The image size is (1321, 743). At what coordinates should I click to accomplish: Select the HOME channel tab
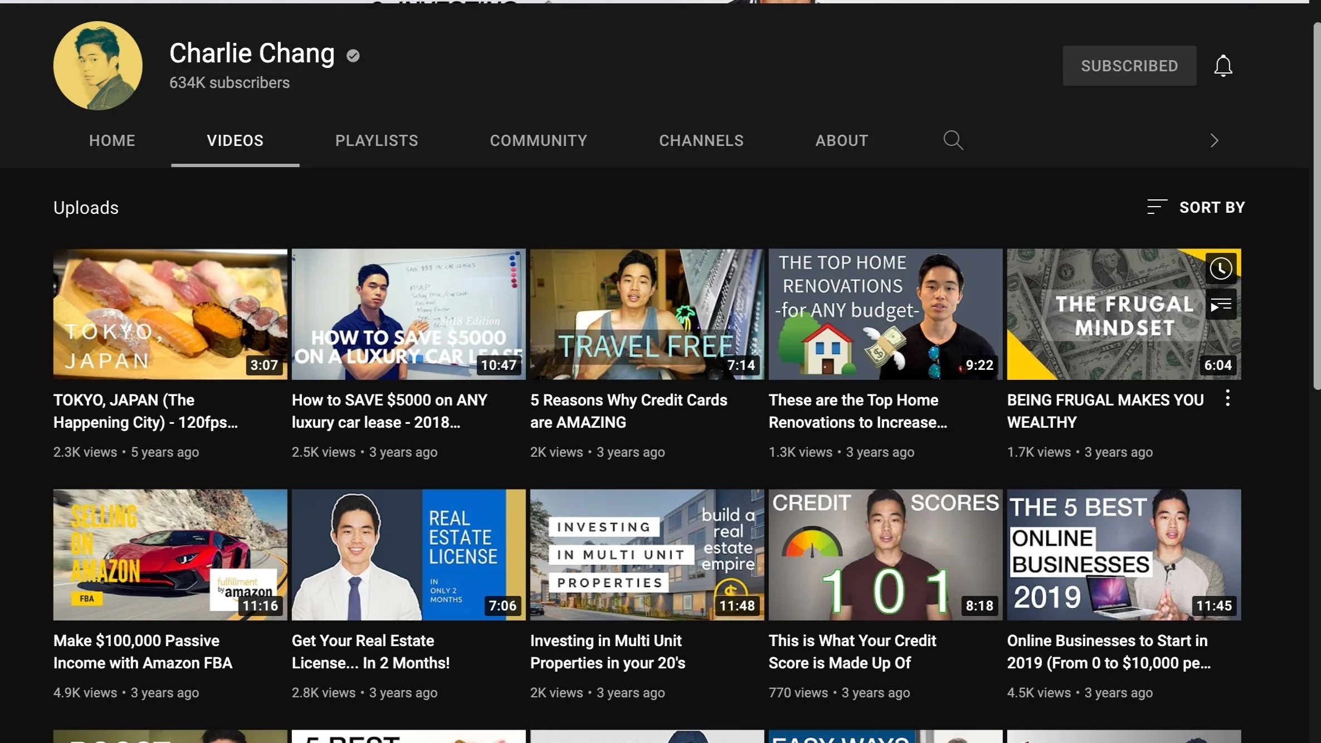point(112,140)
